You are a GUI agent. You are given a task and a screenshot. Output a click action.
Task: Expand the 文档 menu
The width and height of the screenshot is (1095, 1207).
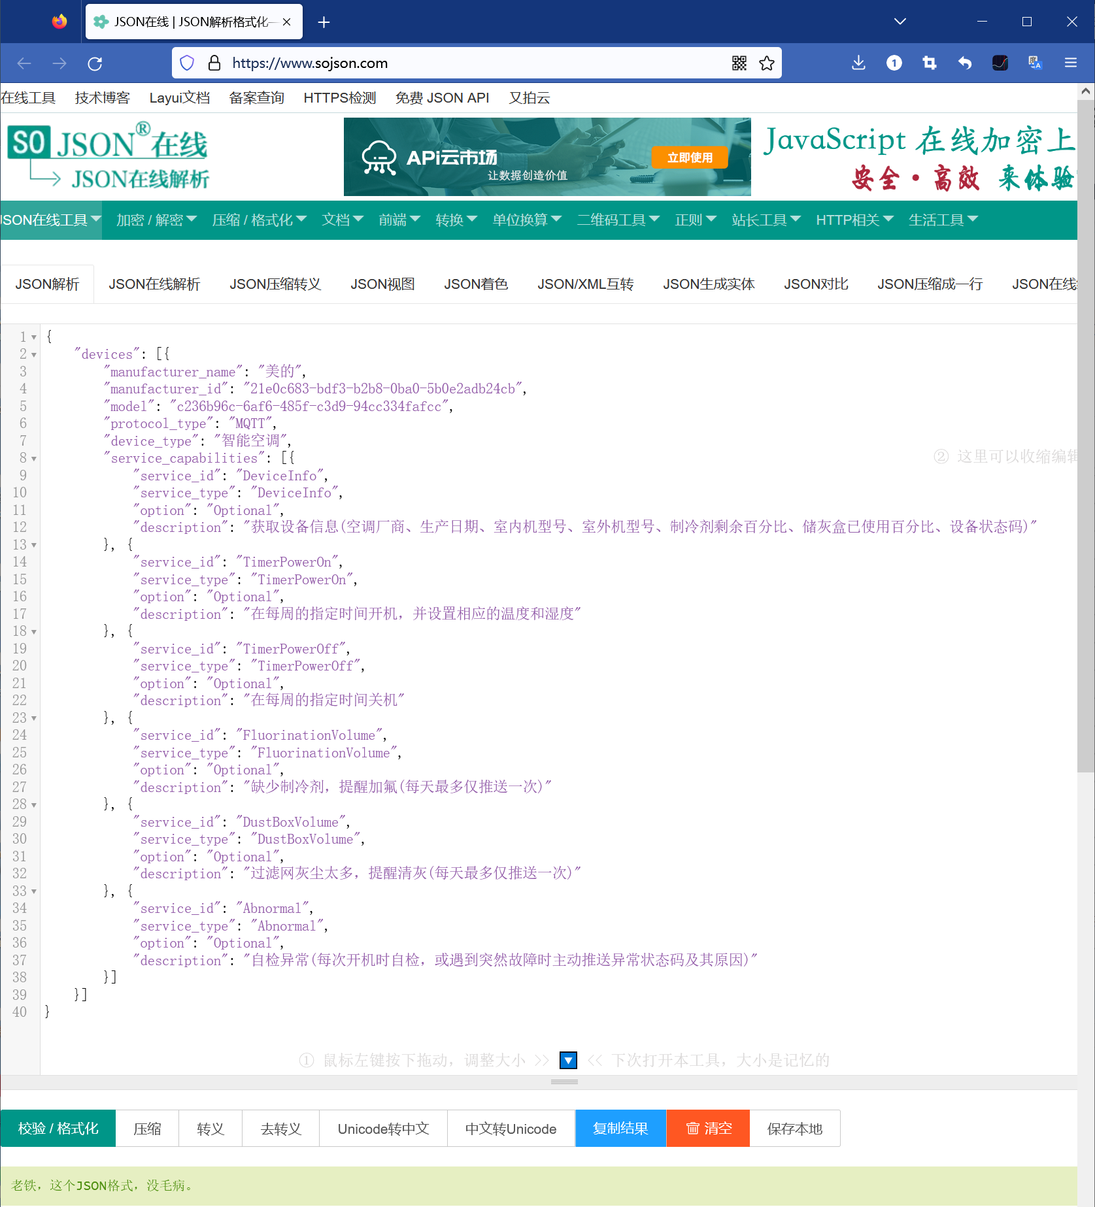343,220
